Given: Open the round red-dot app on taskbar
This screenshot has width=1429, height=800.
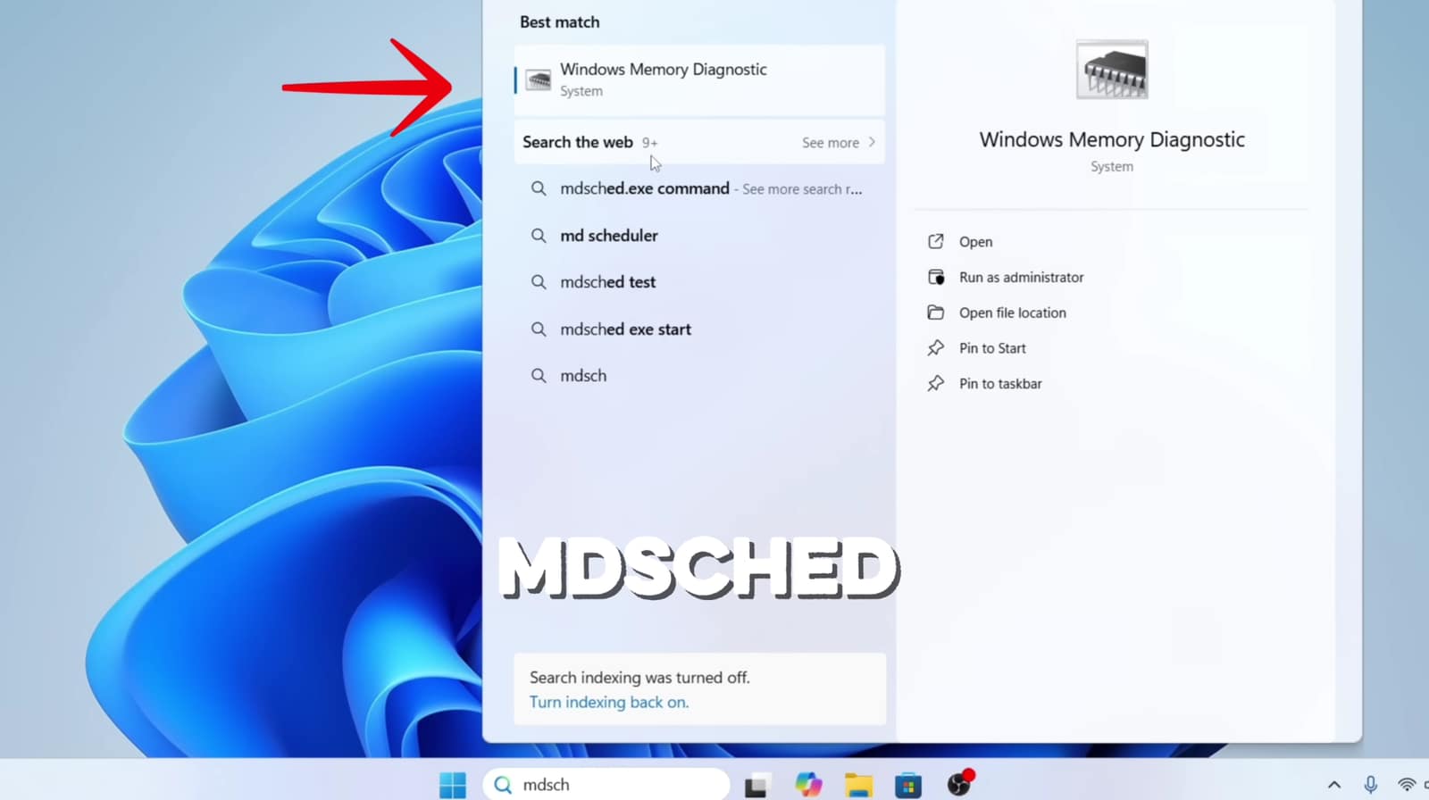Looking at the screenshot, I should [960, 783].
